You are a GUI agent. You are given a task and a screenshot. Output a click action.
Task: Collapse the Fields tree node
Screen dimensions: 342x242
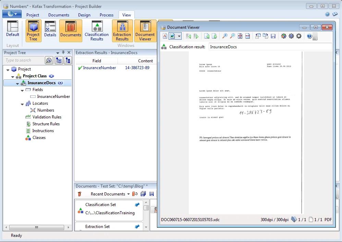[22, 90]
